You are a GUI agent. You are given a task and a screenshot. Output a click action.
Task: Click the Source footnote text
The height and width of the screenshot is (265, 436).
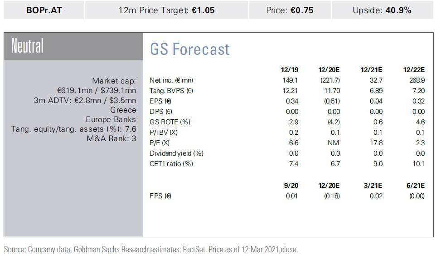[x=151, y=250]
